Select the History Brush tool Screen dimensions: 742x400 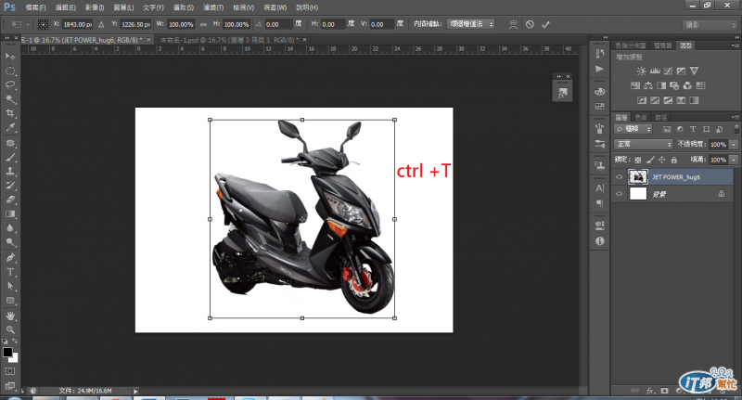point(10,186)
